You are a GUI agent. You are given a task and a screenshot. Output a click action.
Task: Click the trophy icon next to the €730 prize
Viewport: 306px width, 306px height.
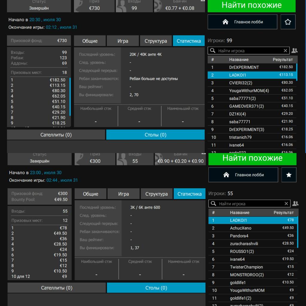pos(79,6)
